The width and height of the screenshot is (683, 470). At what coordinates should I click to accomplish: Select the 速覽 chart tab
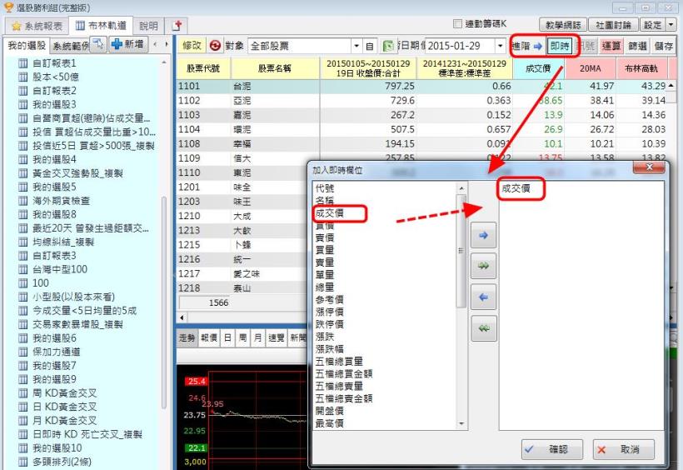pos(277,337)
